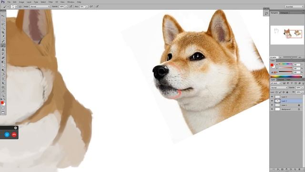Click the toolbox foreground color swatch
The image size is (305, 172).
click(x=2, y=102)
